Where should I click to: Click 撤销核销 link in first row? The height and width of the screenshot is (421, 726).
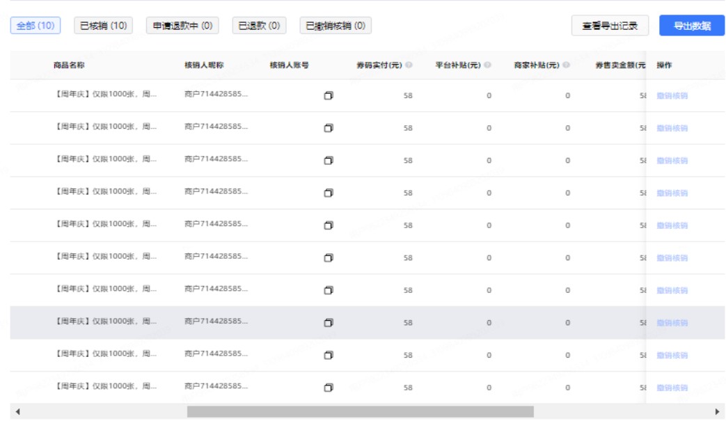(x=672, y=95)
